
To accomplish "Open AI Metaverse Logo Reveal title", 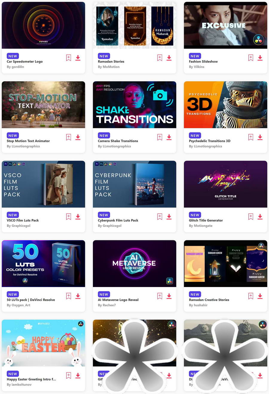I will 118,300.
